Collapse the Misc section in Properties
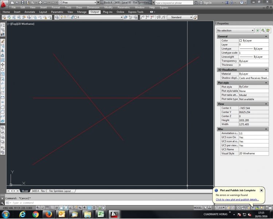273x219 pixels. tap(266, 129)
